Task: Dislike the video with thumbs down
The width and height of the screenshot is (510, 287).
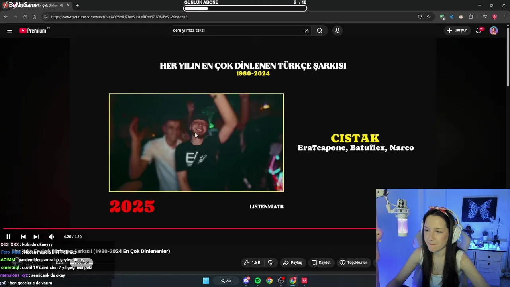Action: click(271, 263)
